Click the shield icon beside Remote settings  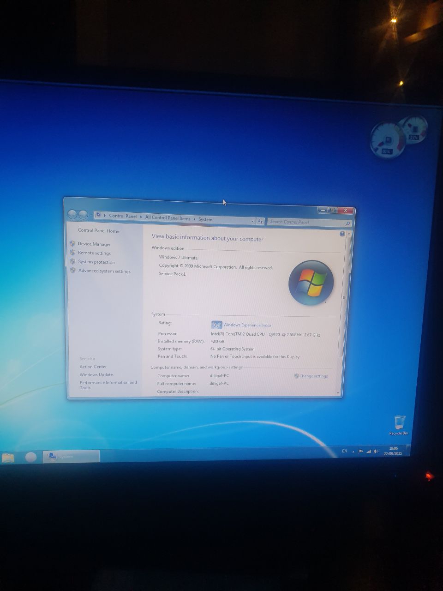[x=72, y=253]
